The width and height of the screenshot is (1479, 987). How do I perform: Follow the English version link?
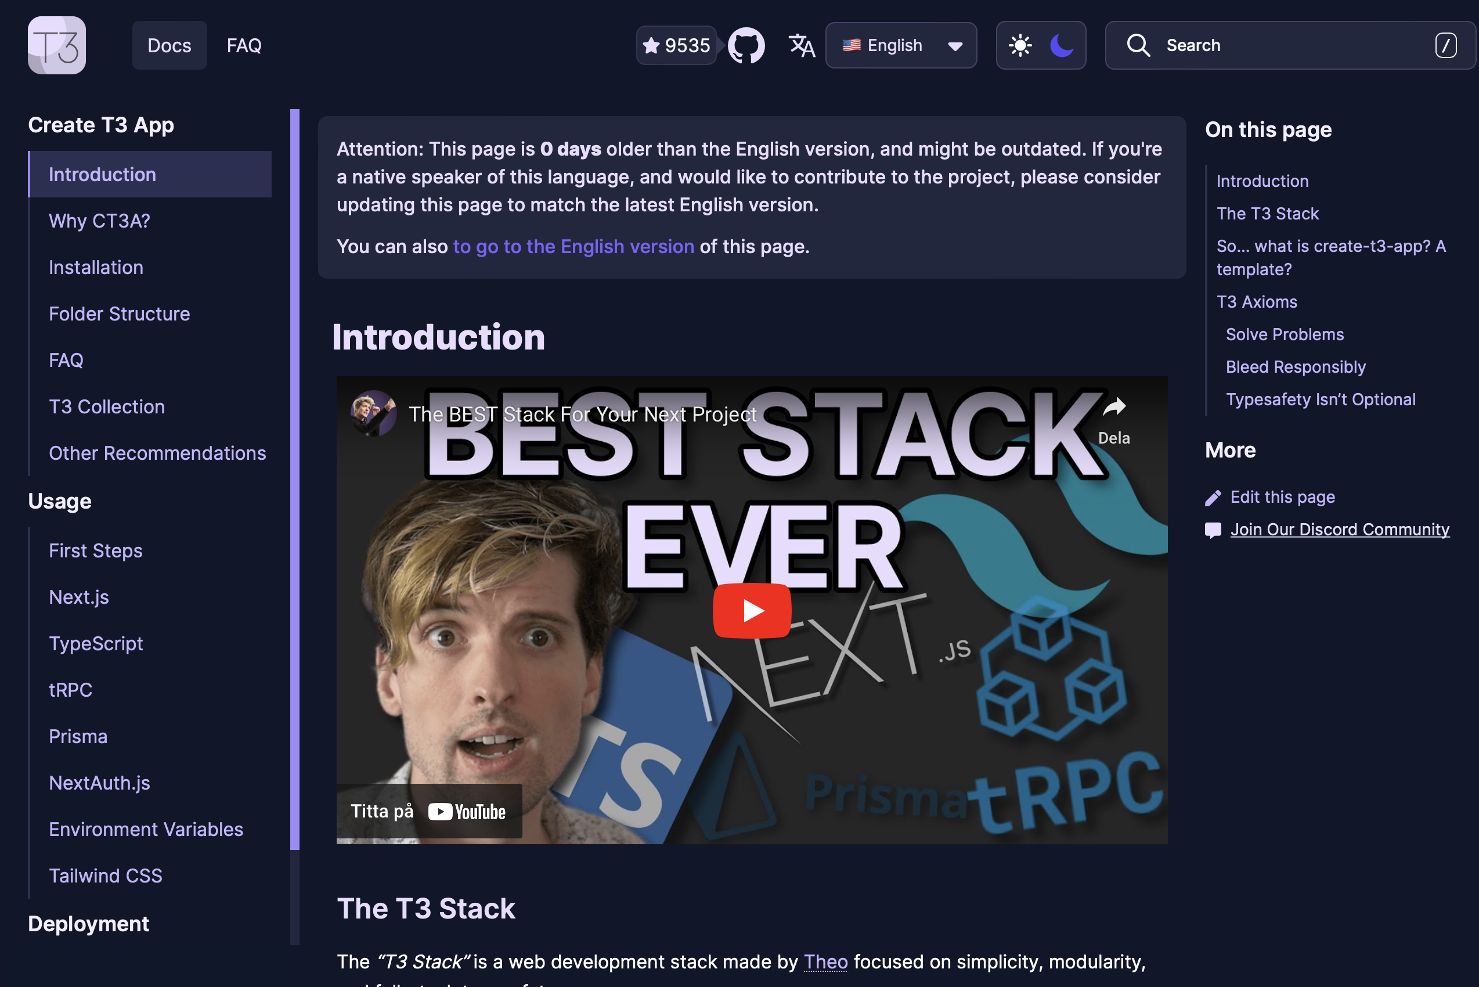click(x=573, y=246)
